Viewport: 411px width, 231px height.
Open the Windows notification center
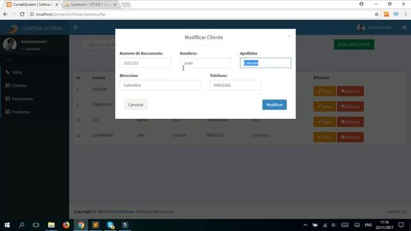click(x=401, y=225)
